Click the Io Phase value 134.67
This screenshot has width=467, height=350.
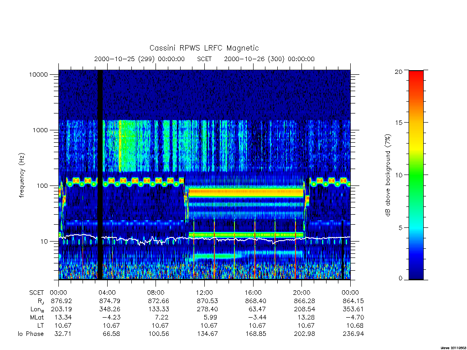pos(208,334)
